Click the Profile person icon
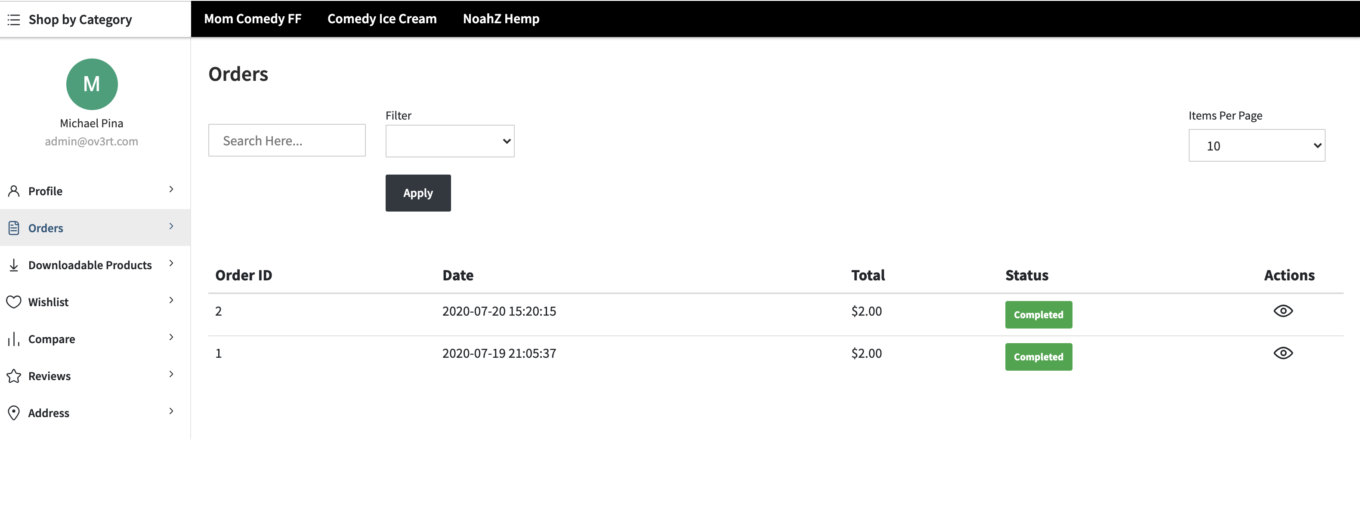The width and height of the screenshot is (1360, 510). [x=14, y=191]
